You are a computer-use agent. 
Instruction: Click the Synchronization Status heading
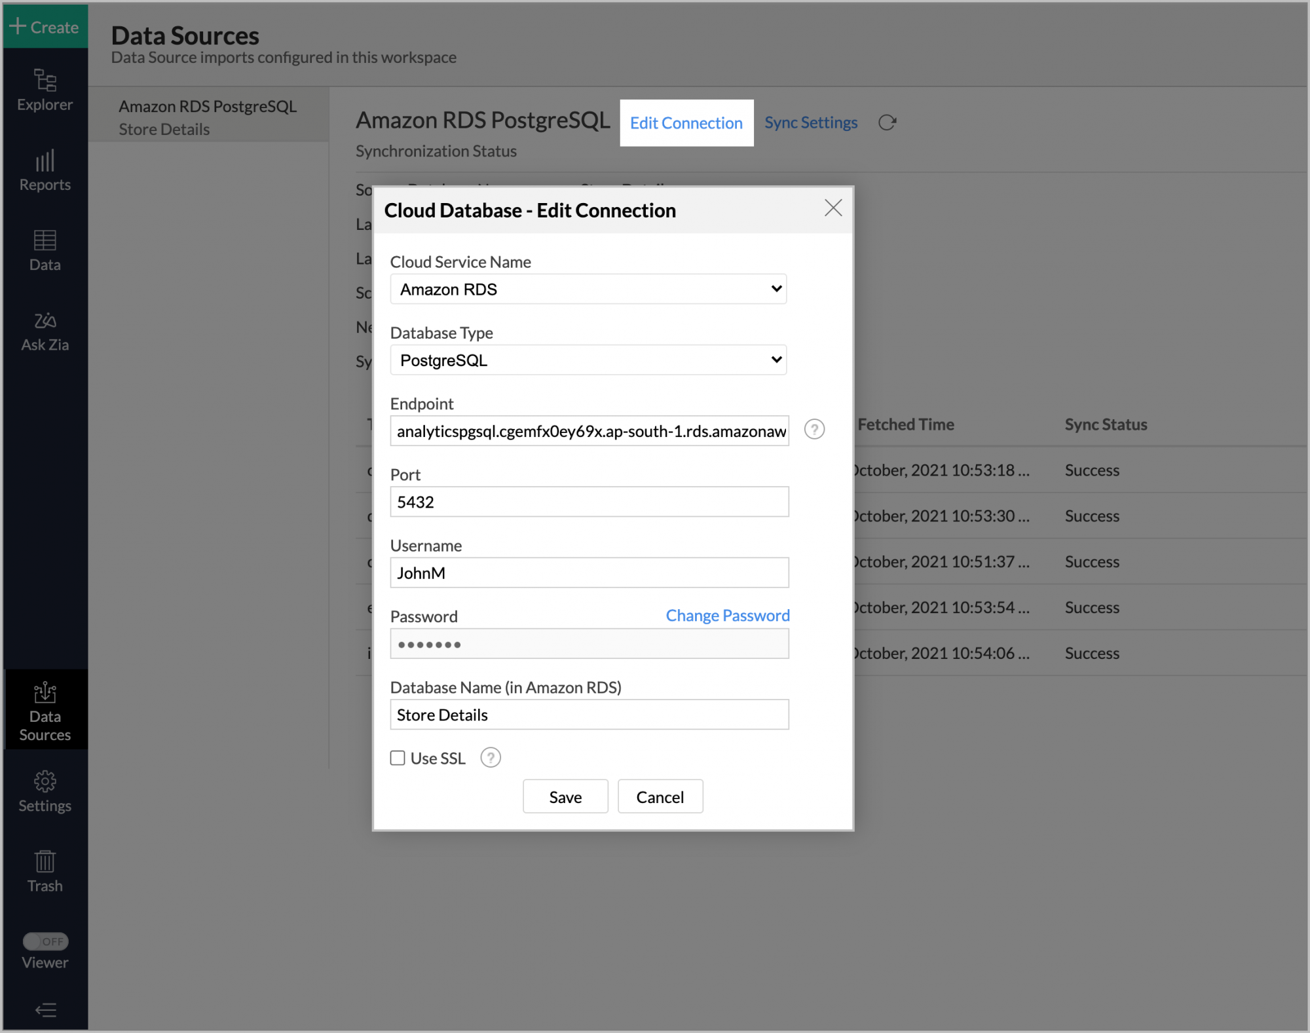pos(436,151)
